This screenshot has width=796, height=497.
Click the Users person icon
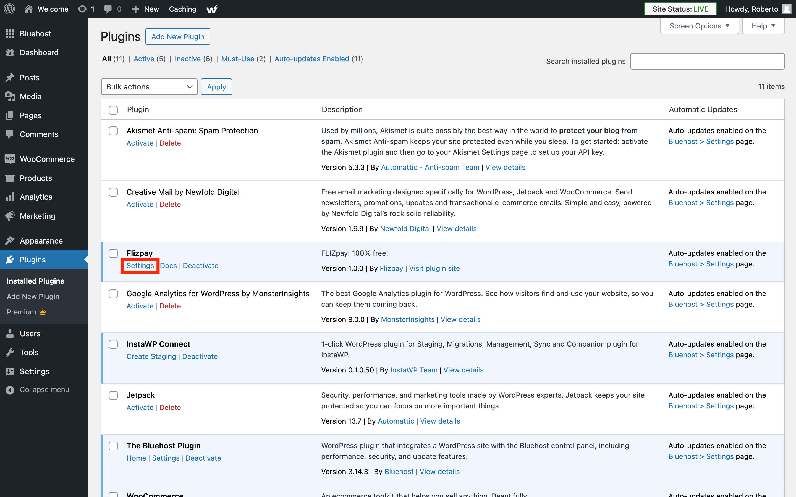point(10,333)
